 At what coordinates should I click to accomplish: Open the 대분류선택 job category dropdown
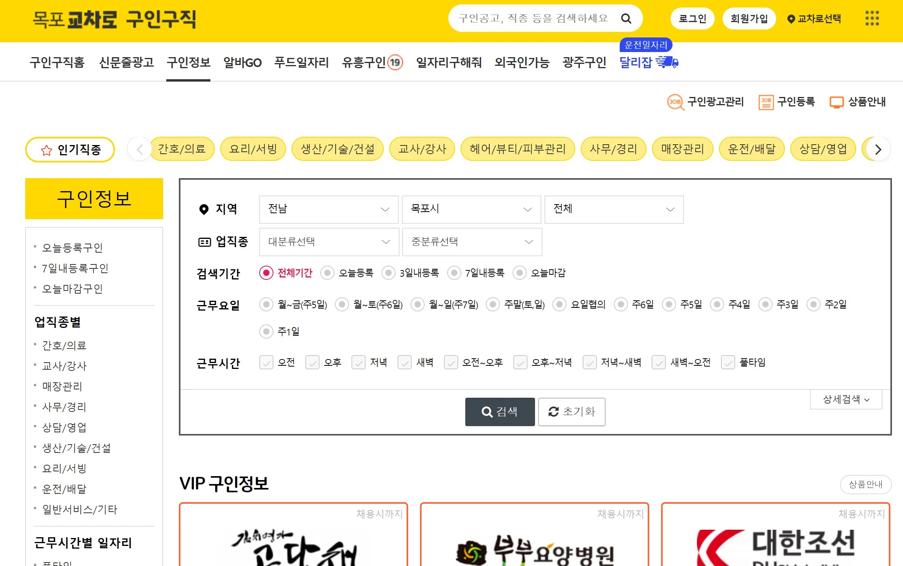point(329,242)
